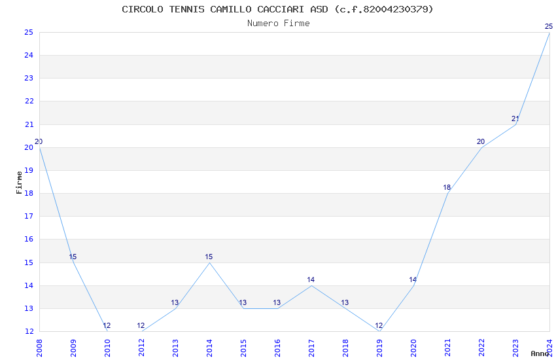Click y-axis tick value 21
The width and height of the screenshot is (556, 360).
coord(29,124)
